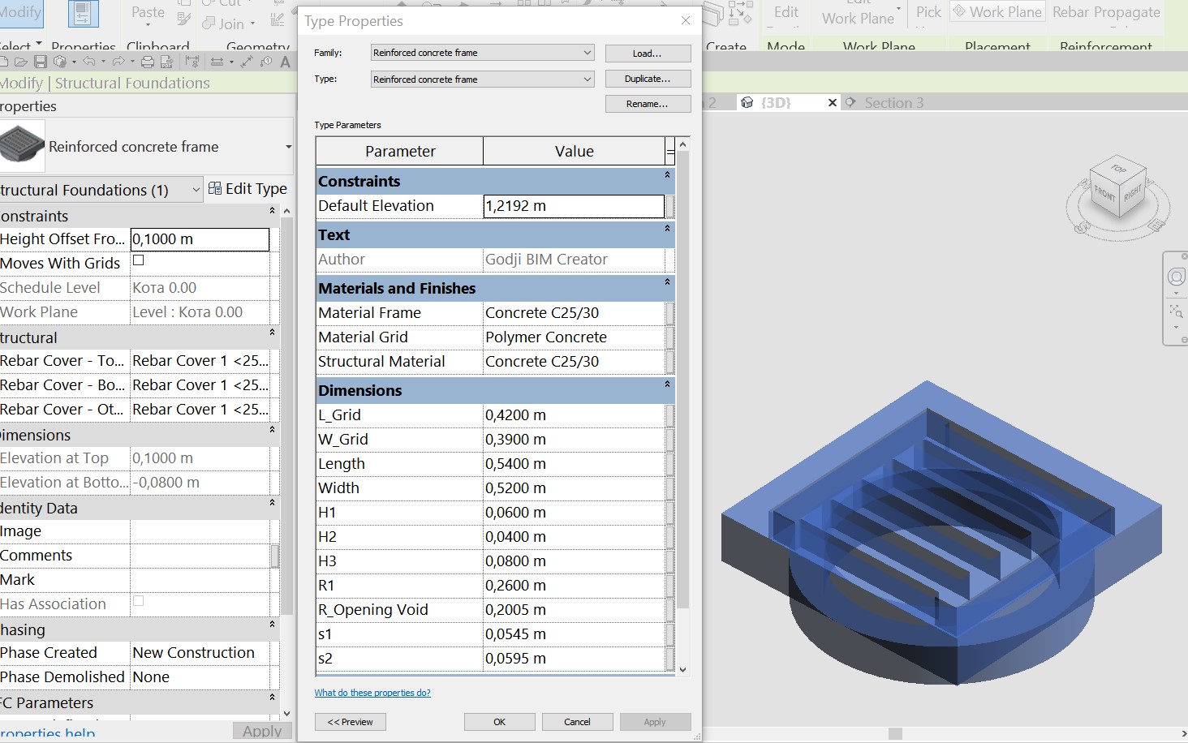The width and height of the screenshot is (1188, 743).
Task: Click the Load... button
Action: [648, 54]
